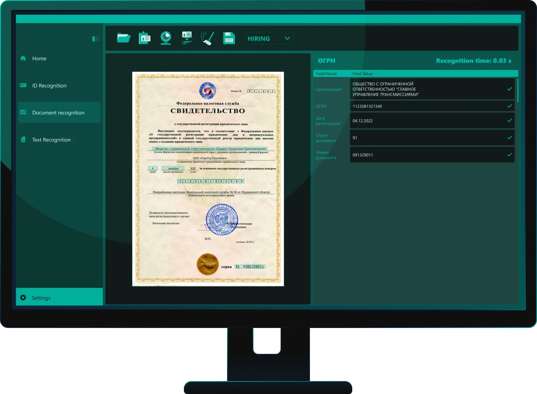537x394 pixels.
Task: Click the house icon beside Home
Action: tap(23, 58)
